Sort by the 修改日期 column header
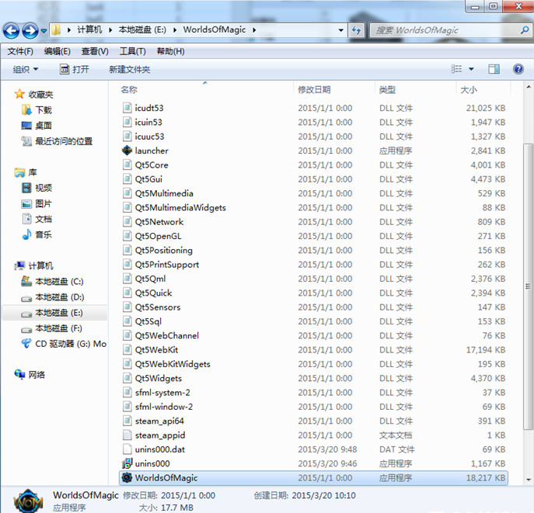This screenshot has height=513, width=534. coord(314,90)
